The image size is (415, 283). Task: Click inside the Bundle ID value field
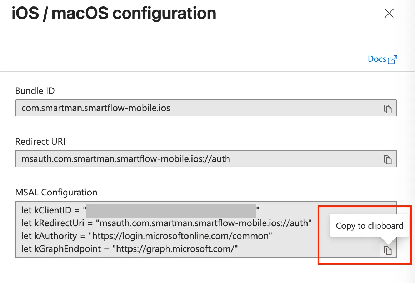point(206,108)
